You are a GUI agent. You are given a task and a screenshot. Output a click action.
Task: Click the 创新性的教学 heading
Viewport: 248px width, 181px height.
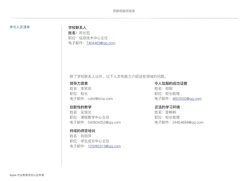click(x=81, y=107)
